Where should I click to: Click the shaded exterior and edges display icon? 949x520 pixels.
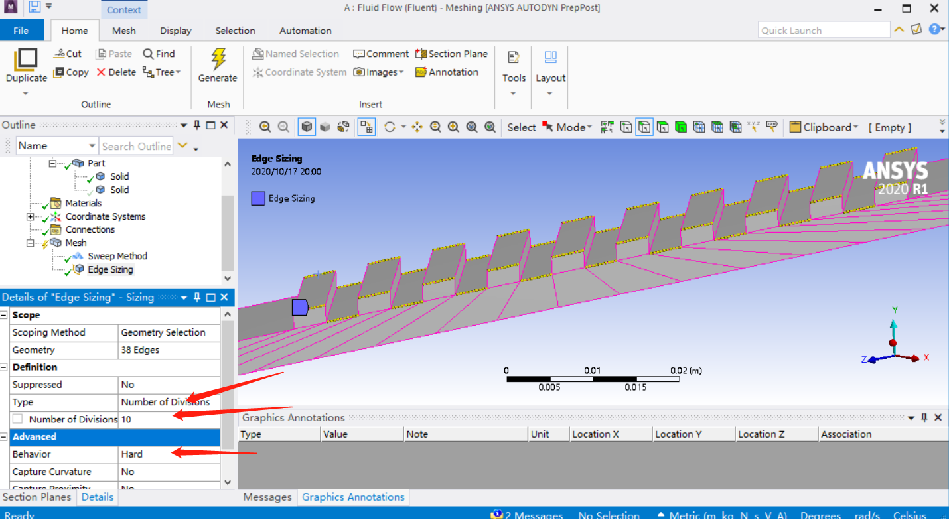tap(307, 127)
